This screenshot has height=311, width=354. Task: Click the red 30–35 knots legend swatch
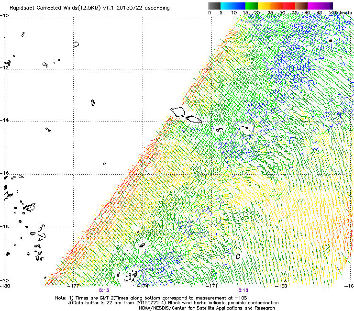click(x=289, y=6)
